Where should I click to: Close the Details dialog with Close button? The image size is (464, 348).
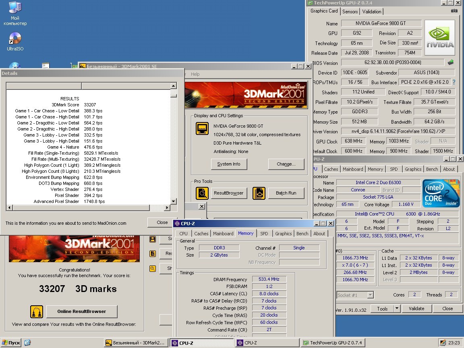point(162,222)
